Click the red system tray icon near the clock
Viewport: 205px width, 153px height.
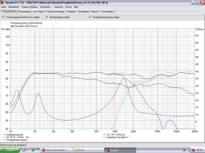coord(194,150)
